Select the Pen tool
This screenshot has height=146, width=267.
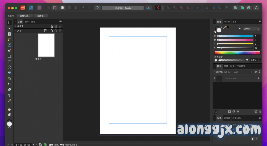9,51
